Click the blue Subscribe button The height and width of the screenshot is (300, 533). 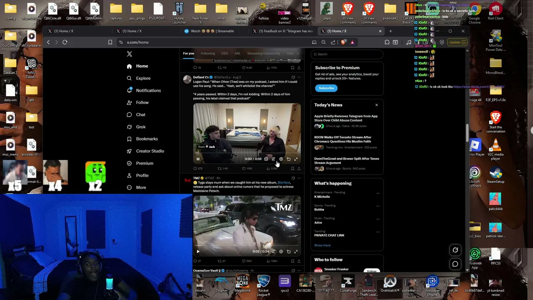click(326, 88)
